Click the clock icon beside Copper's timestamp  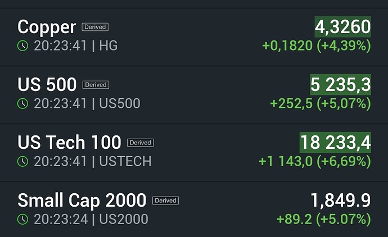coord(22,45)
